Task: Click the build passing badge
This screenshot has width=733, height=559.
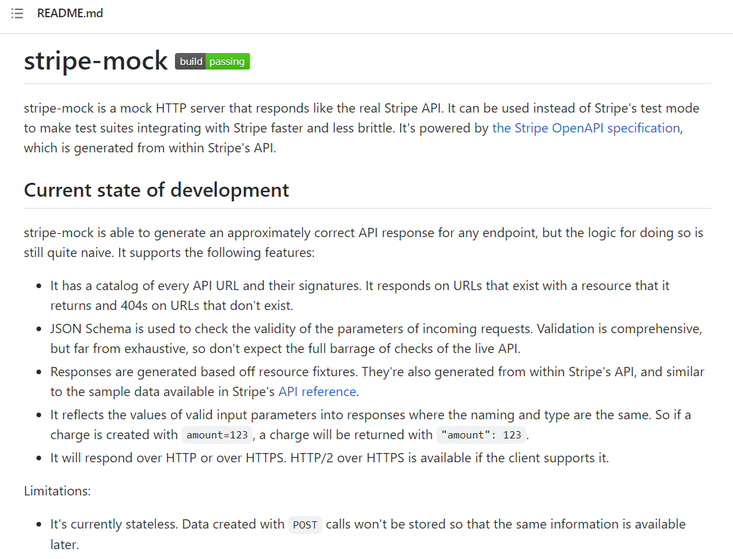Action: tap(212, 62)
